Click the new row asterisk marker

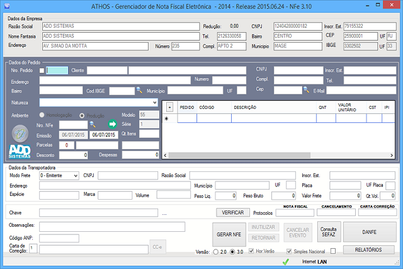[x=166, y=118]
